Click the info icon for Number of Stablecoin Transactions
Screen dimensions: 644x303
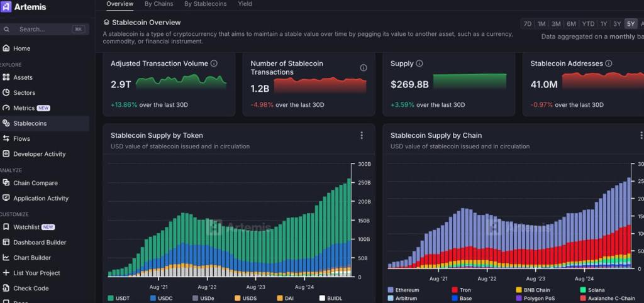coord(363,68)
